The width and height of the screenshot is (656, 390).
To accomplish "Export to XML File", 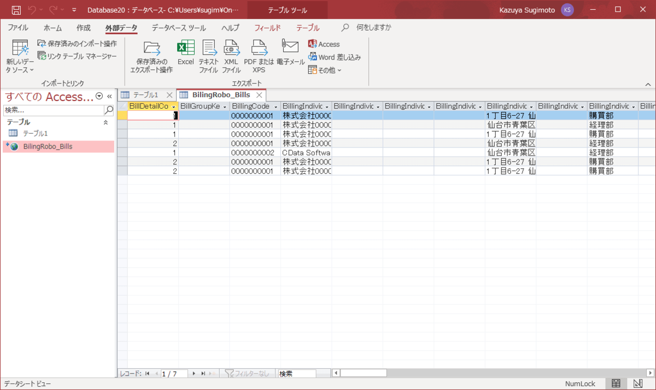I will click(231, 57).
